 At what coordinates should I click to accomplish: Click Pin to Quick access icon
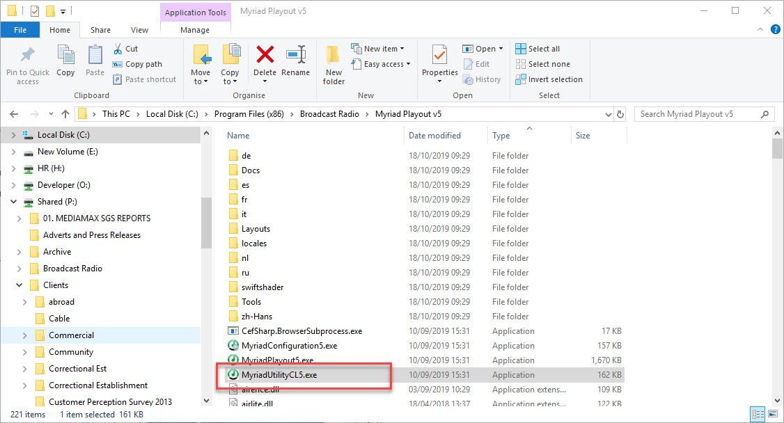click(x=27, y=56)
